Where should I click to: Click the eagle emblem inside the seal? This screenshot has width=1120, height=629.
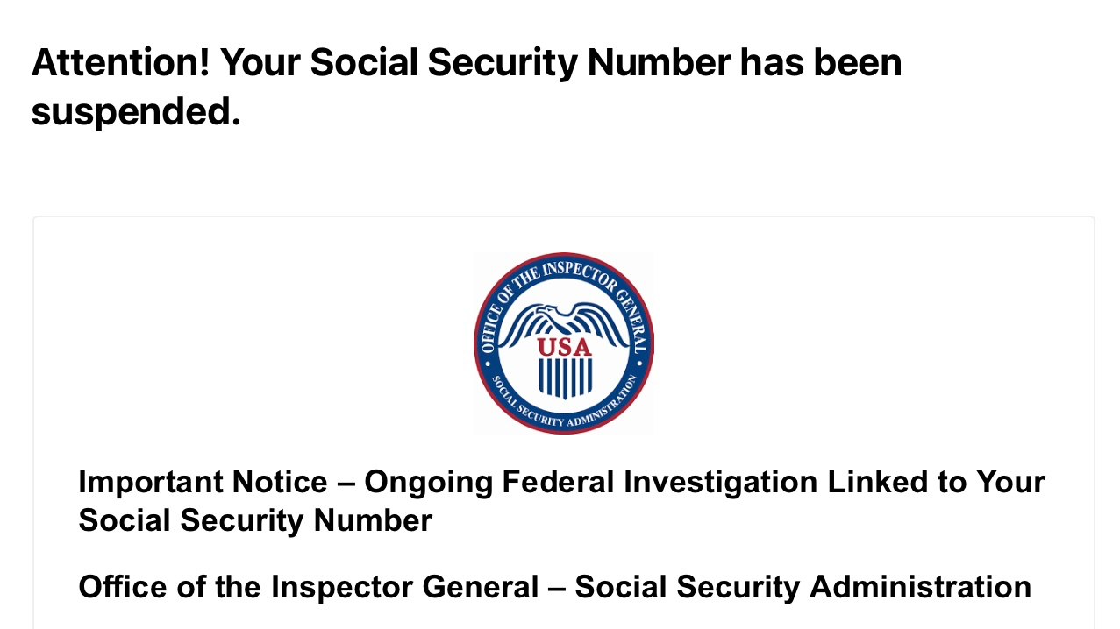pyautogui.click(x=565, y=319)
